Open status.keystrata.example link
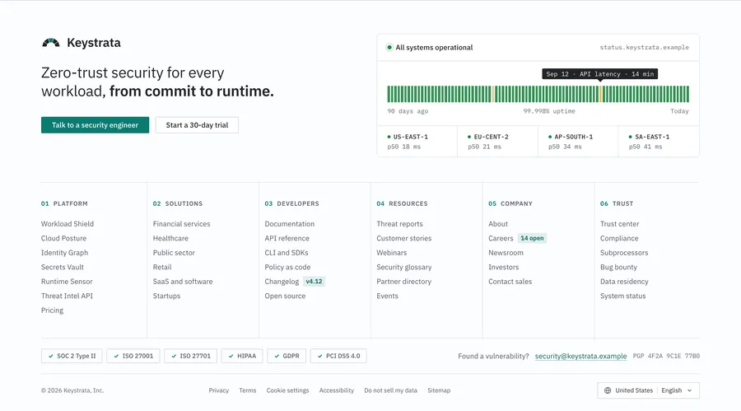The height and width of the screenshot is (411, 741). click(x=644, y=47)
